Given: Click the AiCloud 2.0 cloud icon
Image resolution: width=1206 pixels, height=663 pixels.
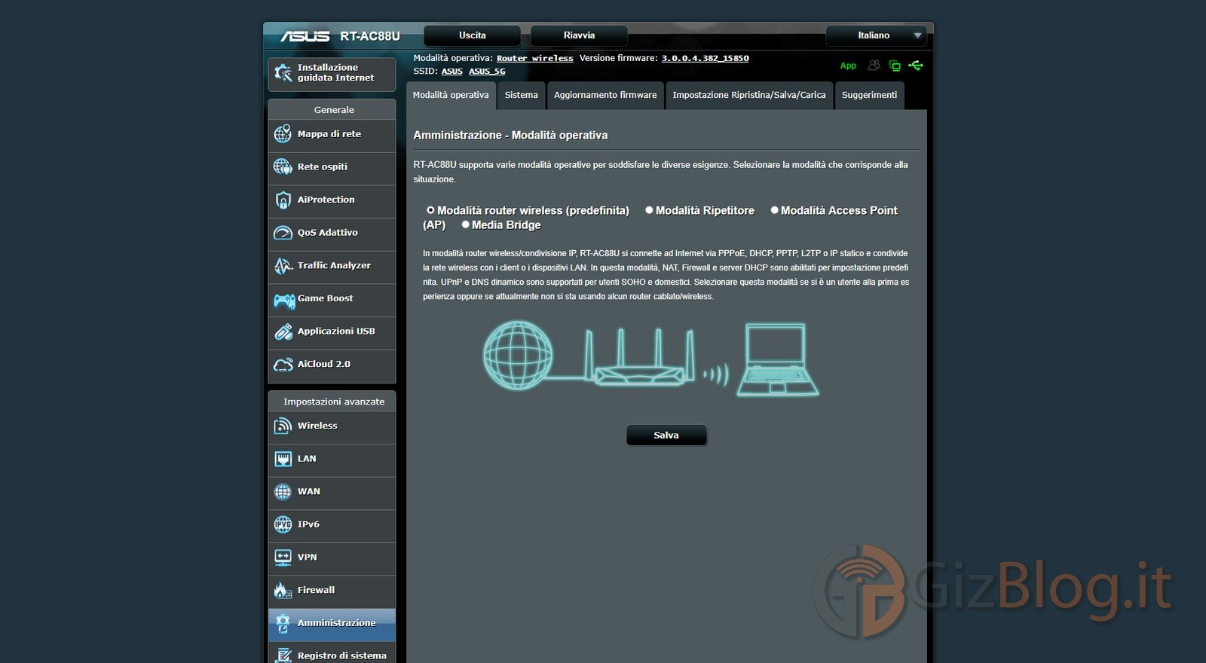Looking at the screenshot, I should click(x=283, y=364).
